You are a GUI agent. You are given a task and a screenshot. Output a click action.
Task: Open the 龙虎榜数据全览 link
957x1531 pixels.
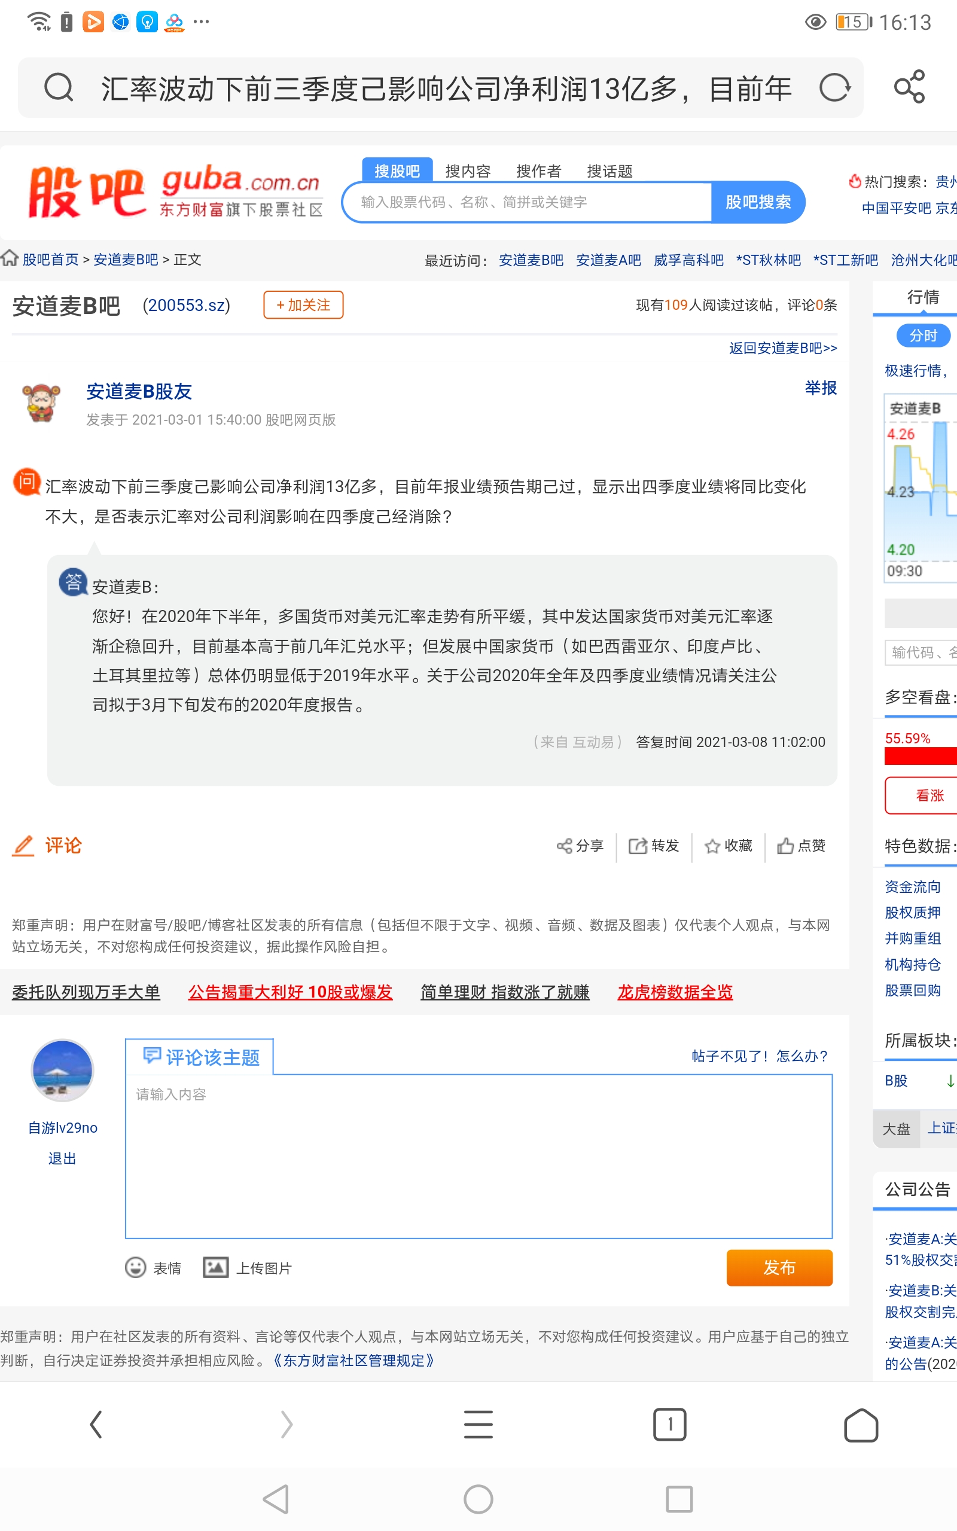(675, 992)
